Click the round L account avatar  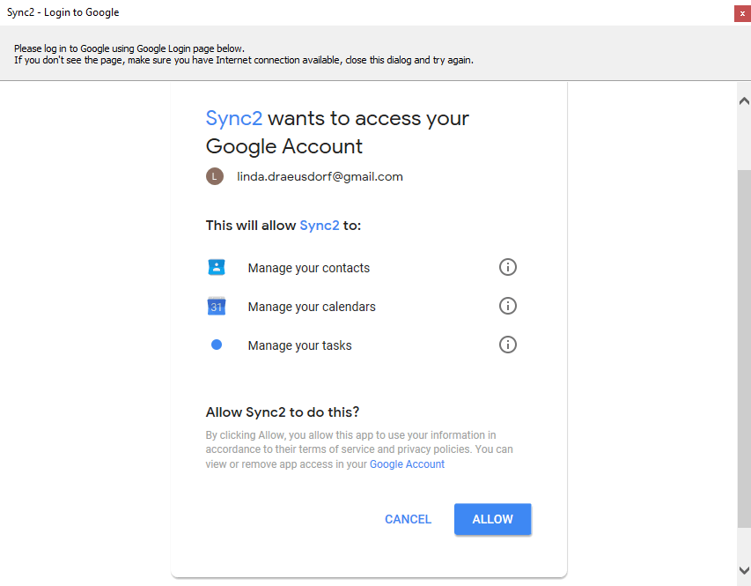click(215, 176)
